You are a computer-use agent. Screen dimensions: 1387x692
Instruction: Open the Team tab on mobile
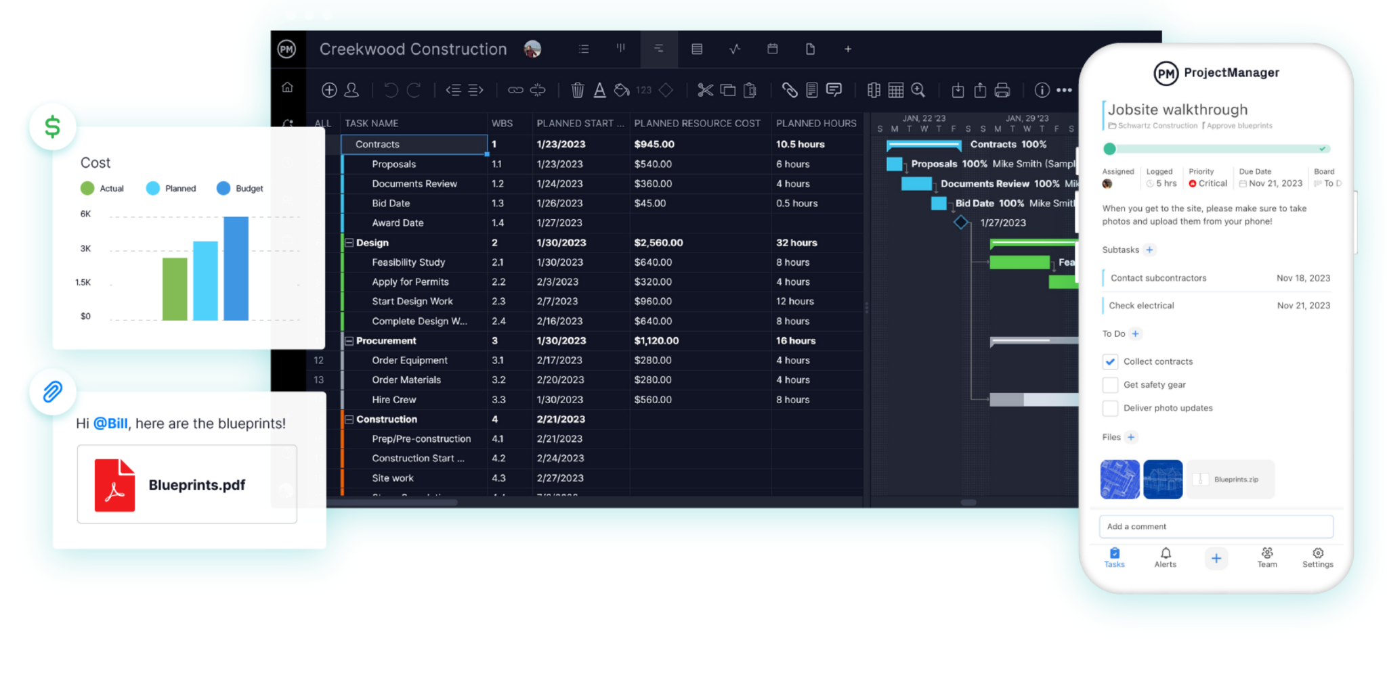[x=1267, y=558]
